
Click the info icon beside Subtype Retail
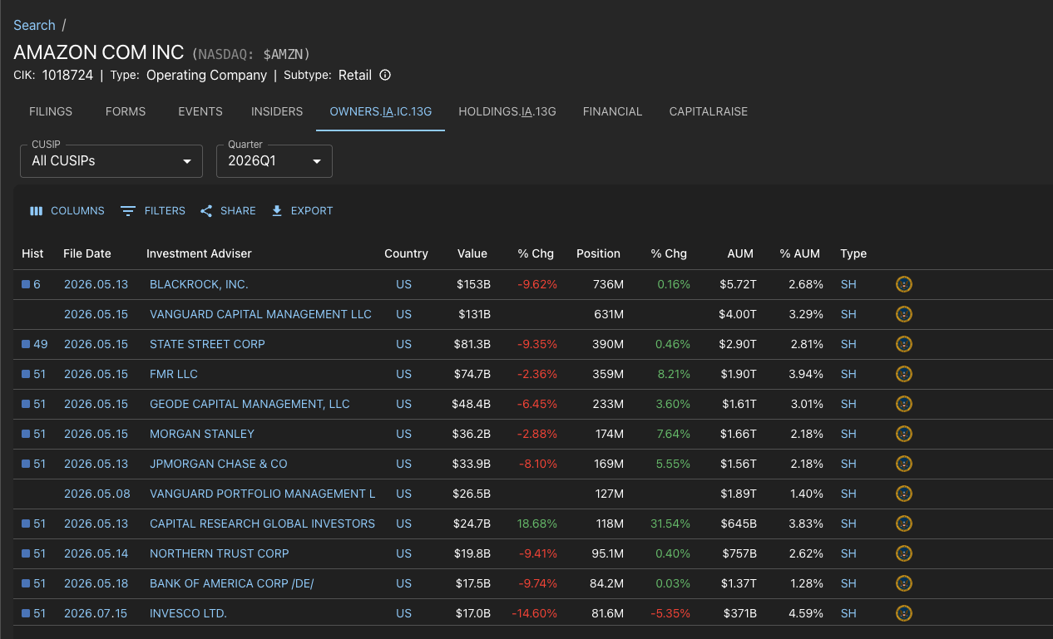(x=385, y=75)
